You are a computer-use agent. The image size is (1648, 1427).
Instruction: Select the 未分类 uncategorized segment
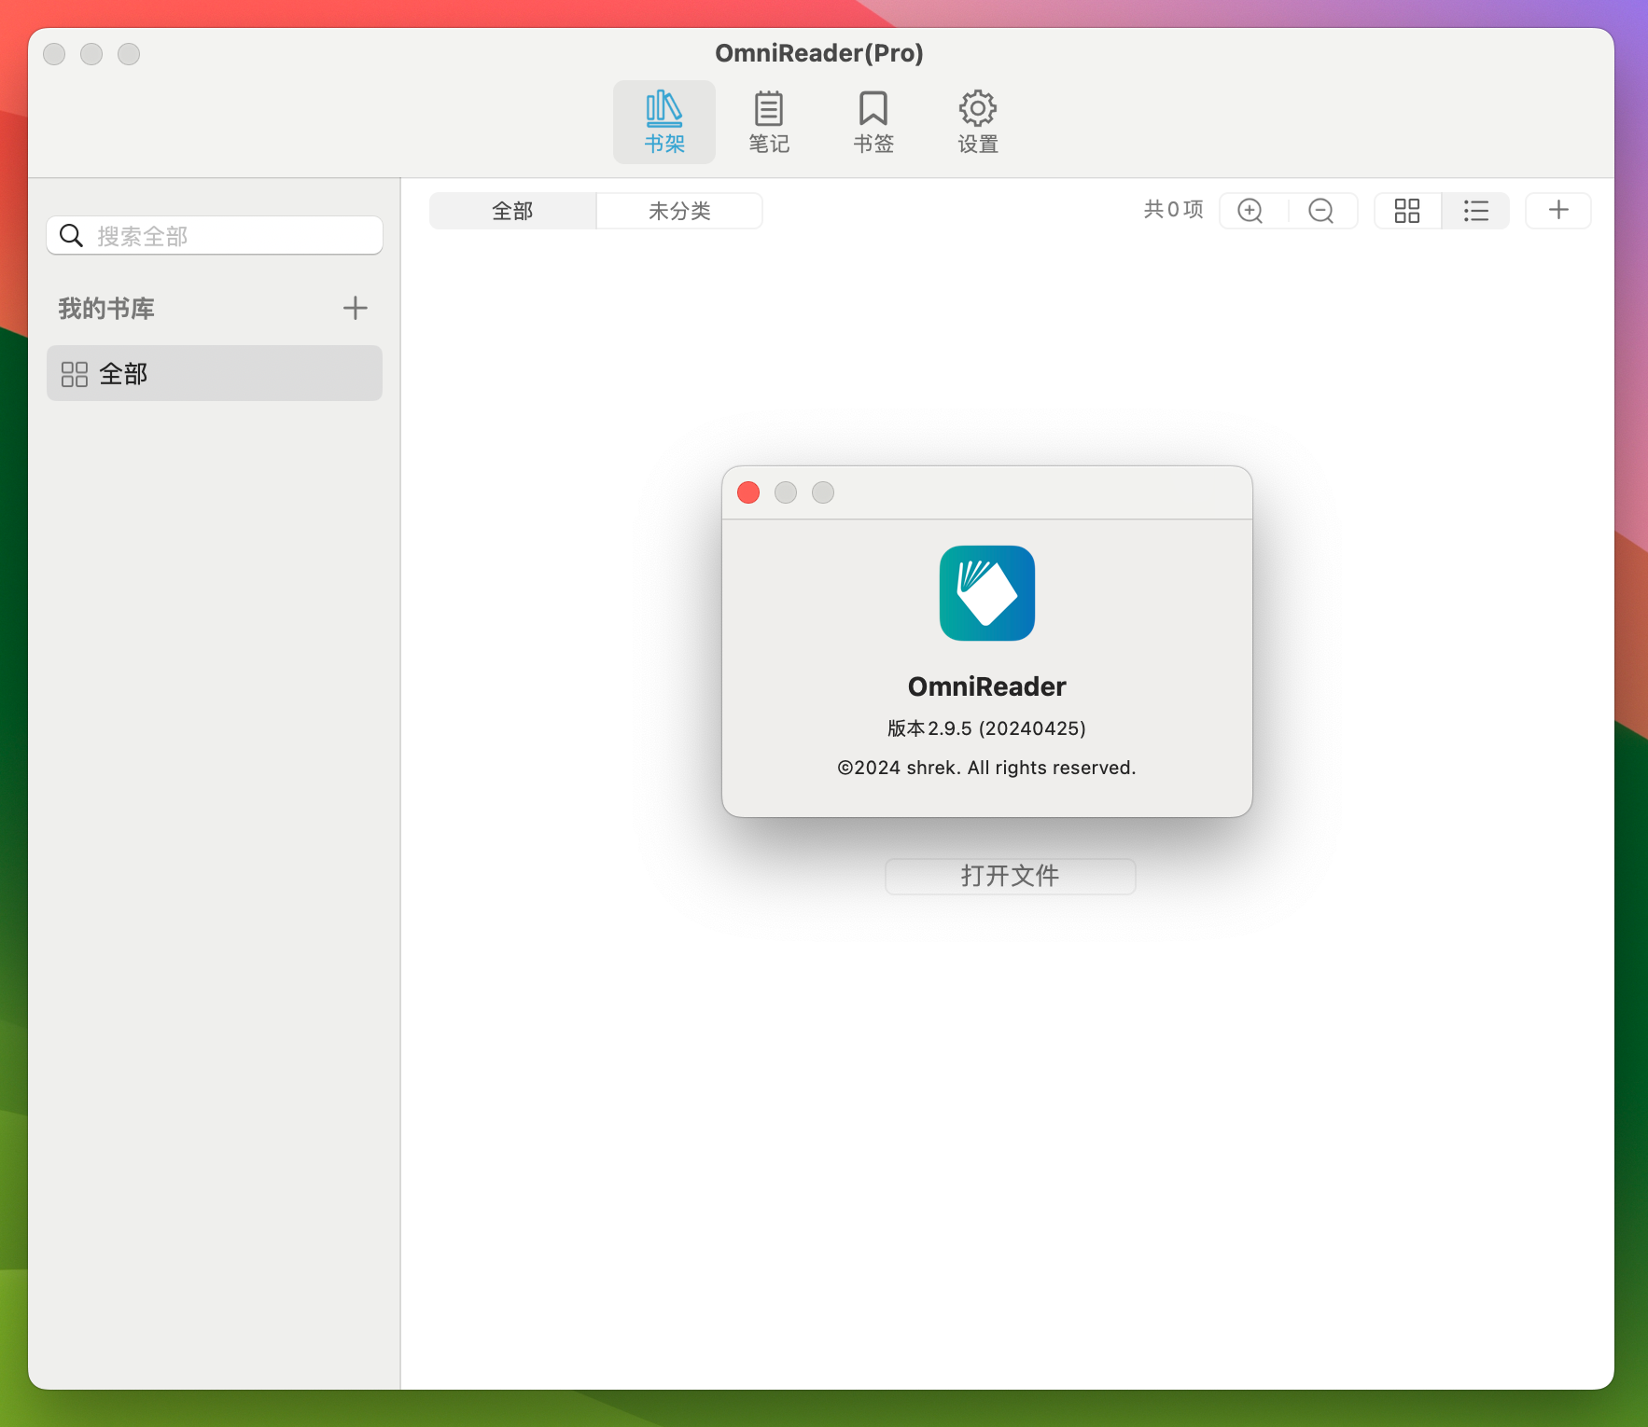[x=679, y=211]
